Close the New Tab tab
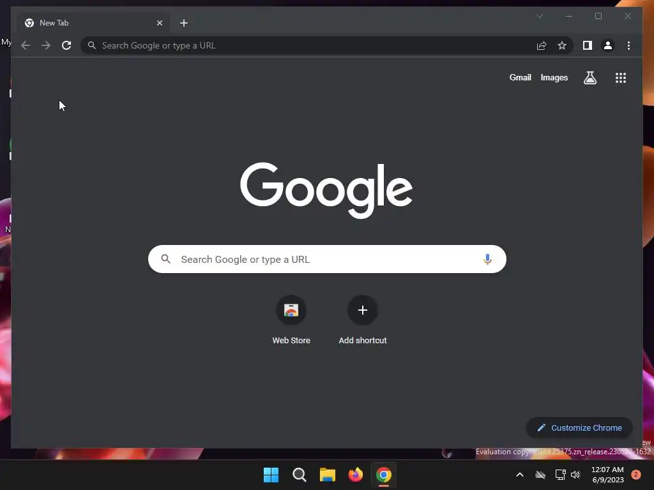This screenshot has height=490, width=654. 159,23
